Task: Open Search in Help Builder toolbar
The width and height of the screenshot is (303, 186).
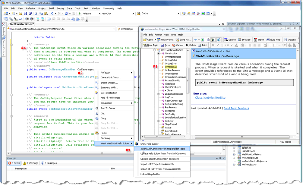Action: 230,40
